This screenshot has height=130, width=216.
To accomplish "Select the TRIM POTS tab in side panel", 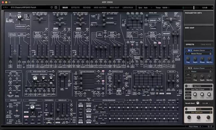I will coord(206,45).
